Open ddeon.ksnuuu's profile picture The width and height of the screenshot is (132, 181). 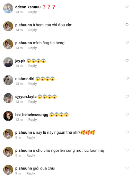(x=8, y=8)
